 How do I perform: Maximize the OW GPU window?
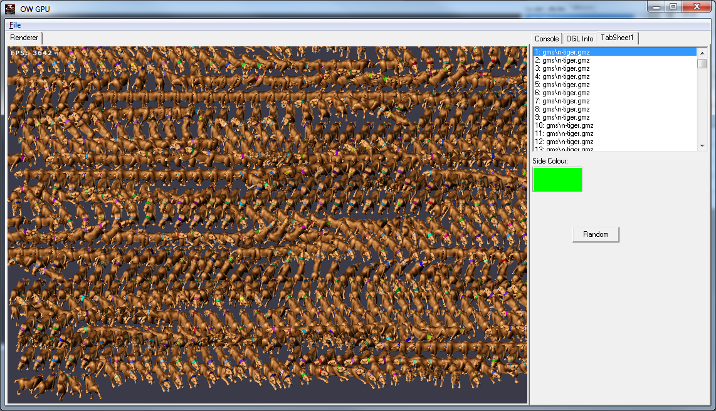point(673,7)
